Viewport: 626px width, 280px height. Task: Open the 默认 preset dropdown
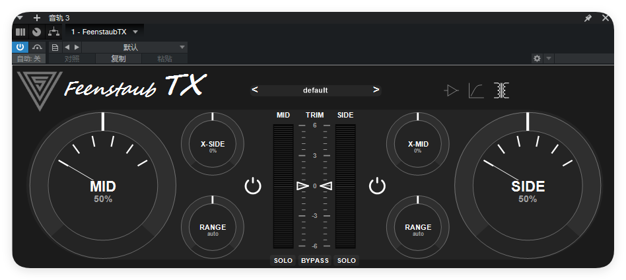click(135, 48)
